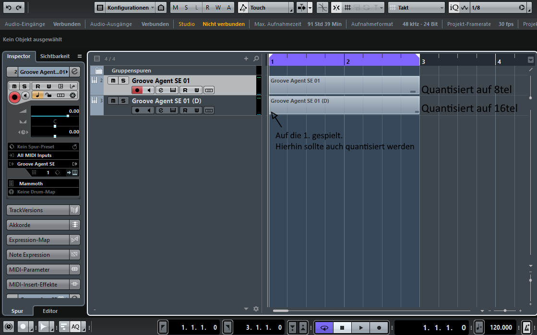Screen dimensions: 537x335
Task: Edit channel settings for inspector Groove Agent track
Action: coord(75,72)
